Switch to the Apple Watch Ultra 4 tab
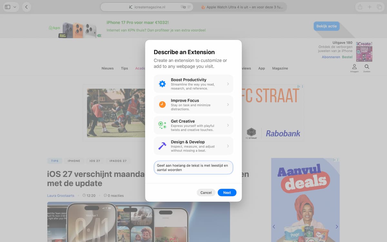The width and height of the screenshot is (387, 242). coord(242,7)
